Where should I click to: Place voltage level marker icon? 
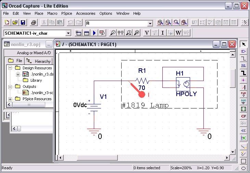point(113,33)
